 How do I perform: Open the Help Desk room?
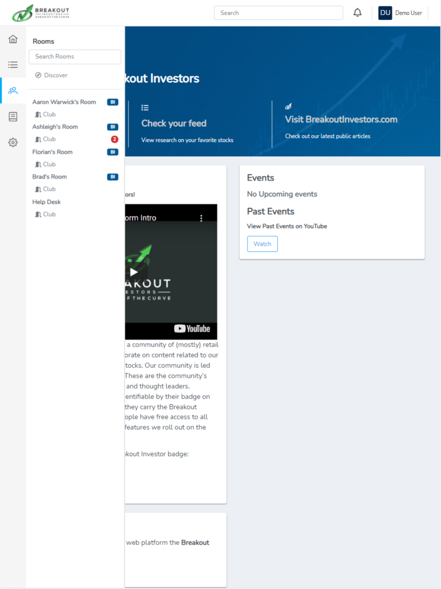click(46, 202)
